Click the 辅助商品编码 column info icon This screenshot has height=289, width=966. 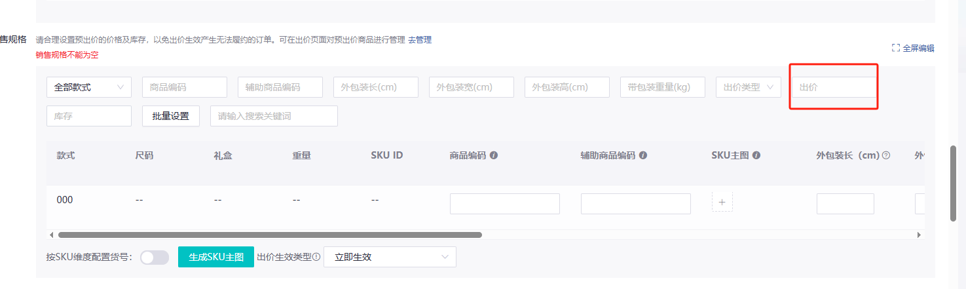643,156
